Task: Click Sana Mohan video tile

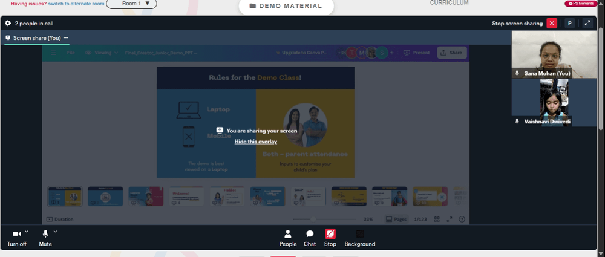Action: (554, 54)
